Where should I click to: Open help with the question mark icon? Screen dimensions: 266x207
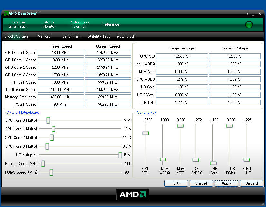click(247, 14)
